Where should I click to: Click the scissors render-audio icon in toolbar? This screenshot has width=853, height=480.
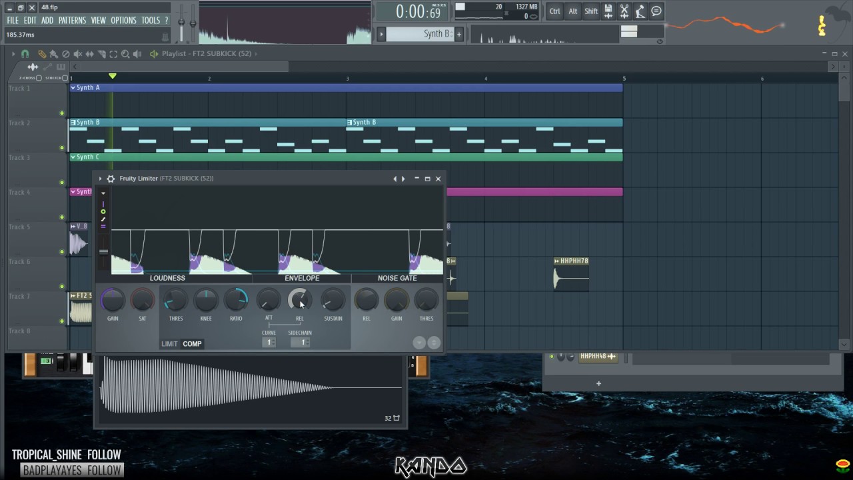pos(624,11)
